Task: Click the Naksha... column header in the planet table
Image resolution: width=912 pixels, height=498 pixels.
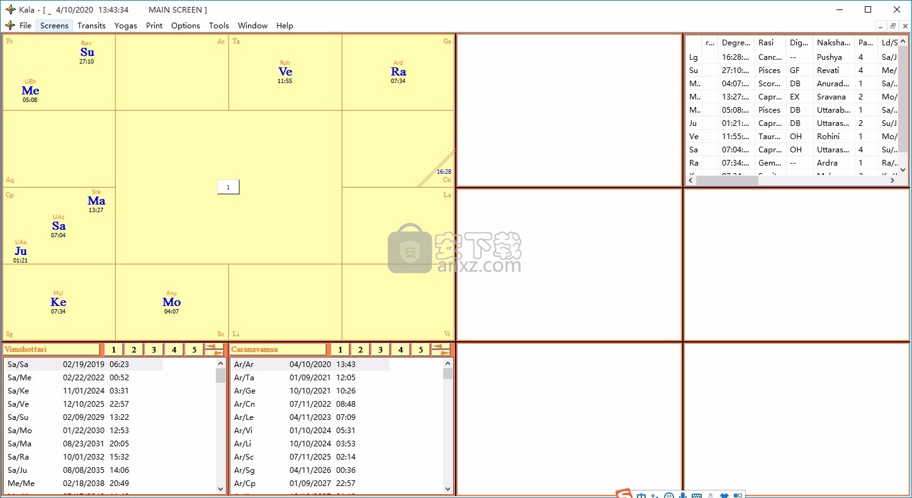Action: point(834,43)
